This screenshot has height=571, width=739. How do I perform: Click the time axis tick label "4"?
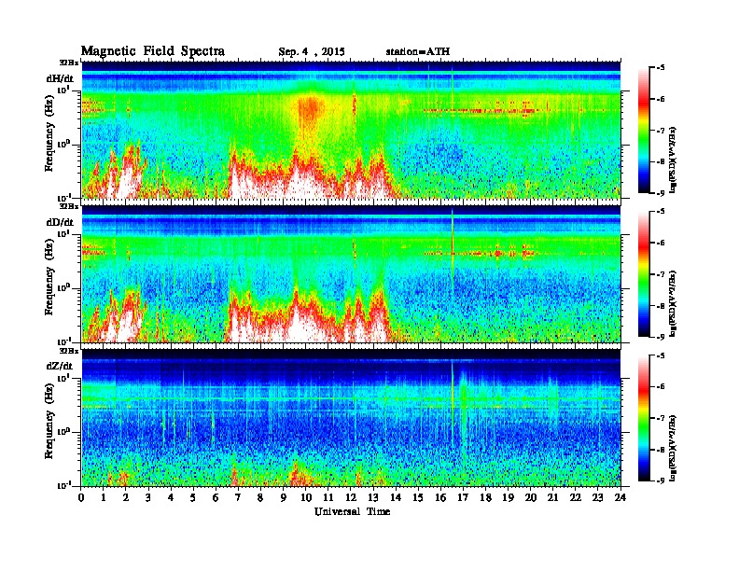pos(171,497)
